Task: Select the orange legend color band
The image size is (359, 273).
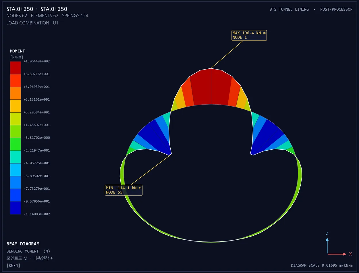Action: pyautogui.click(x=15, y=93)
